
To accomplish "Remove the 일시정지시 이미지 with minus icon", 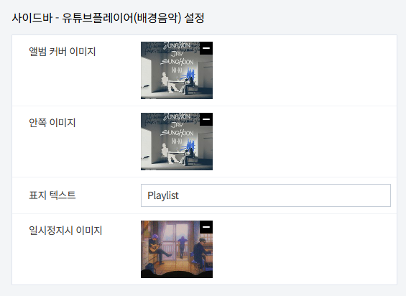I will (x=206, y=227).
